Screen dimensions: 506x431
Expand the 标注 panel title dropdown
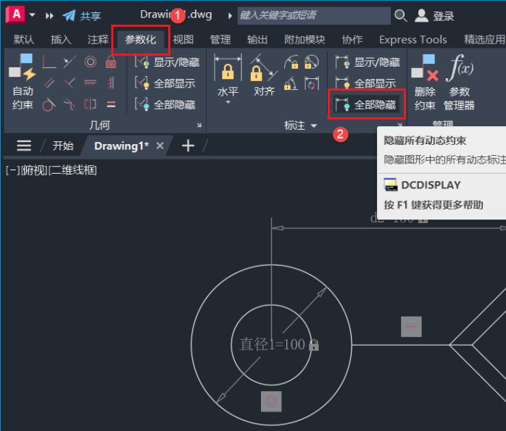(314, 125)
